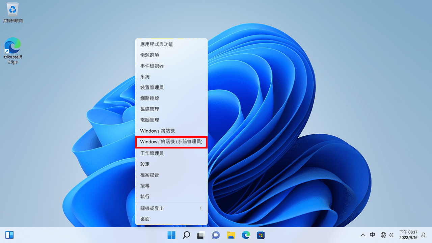Launch Microsoft Edge from the taskbar
This screenshot has width=432, height=243.
coord(245,235)
